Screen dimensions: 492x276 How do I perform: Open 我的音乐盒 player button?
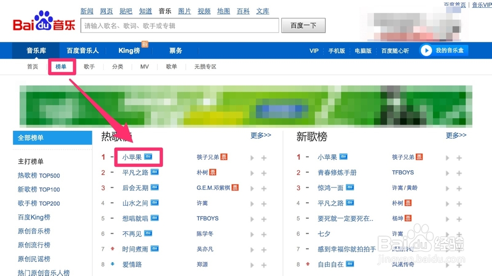point(444,51)
